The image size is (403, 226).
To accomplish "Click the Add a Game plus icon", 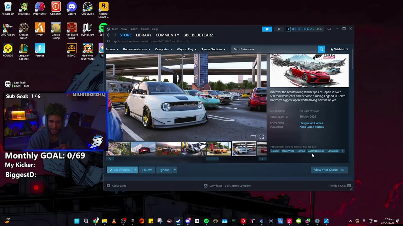I will click(108, 186).
